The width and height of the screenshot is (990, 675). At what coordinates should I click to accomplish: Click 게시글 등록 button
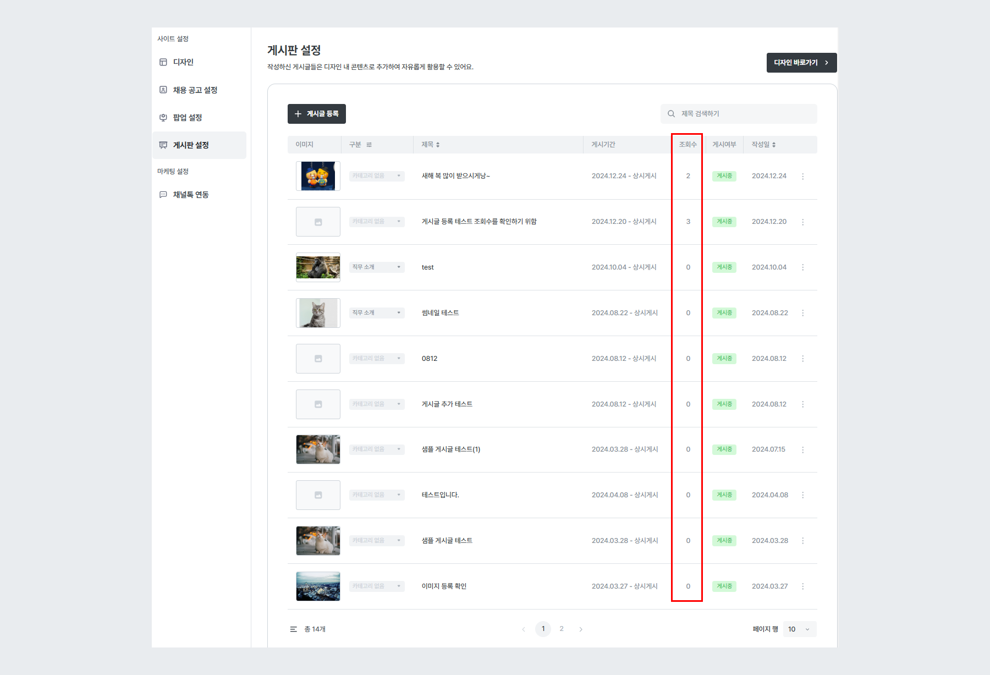tap(316, 114)
